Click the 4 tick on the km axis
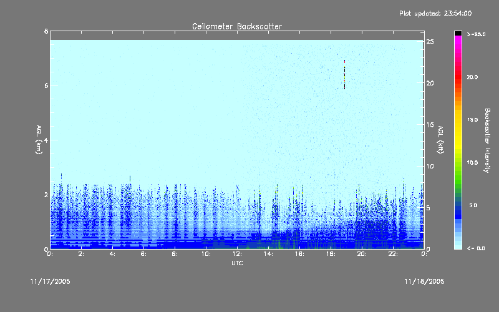This screenshot has width=499, height=312. 46,140
